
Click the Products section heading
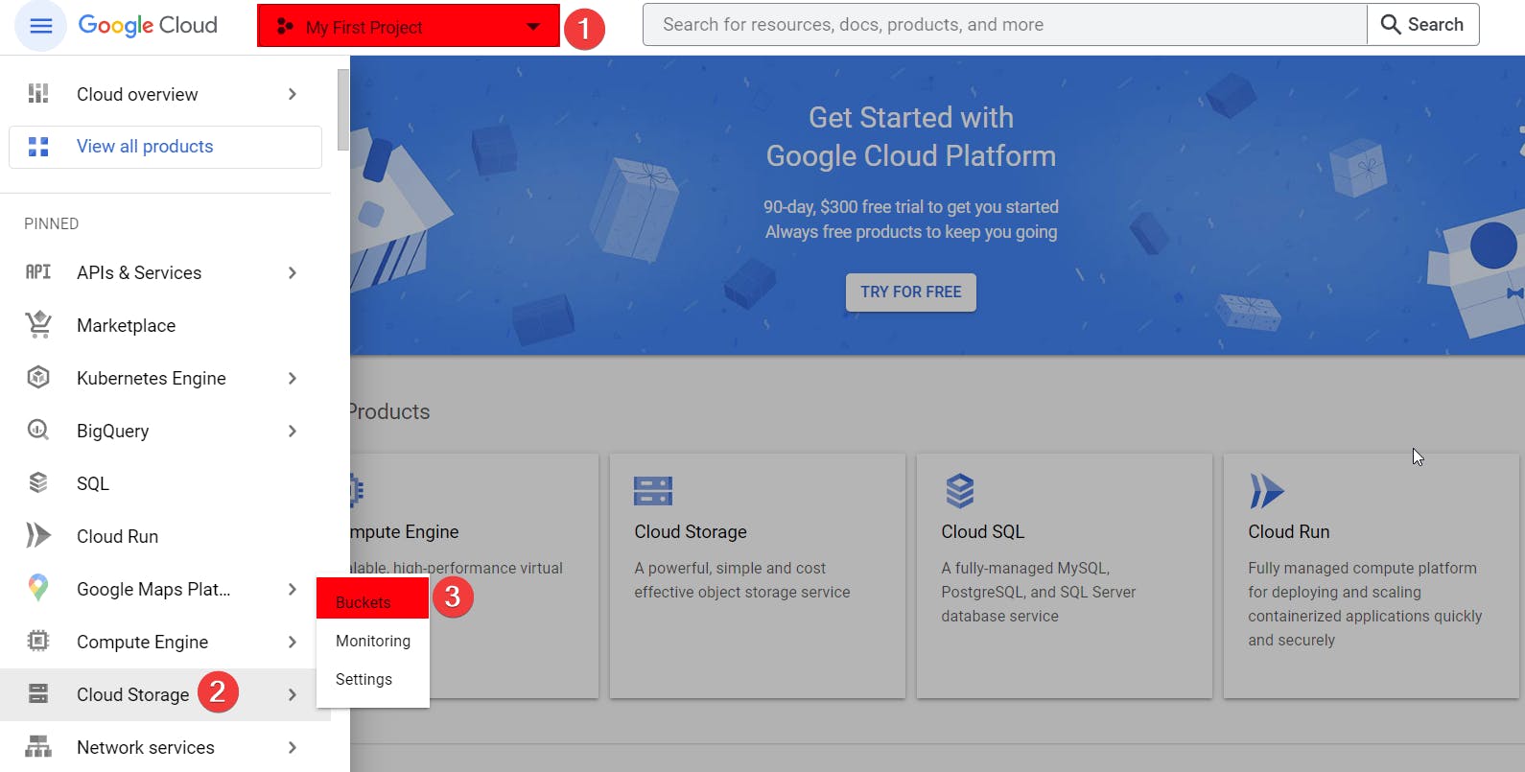pyautogui.click(x=389, y=411)
